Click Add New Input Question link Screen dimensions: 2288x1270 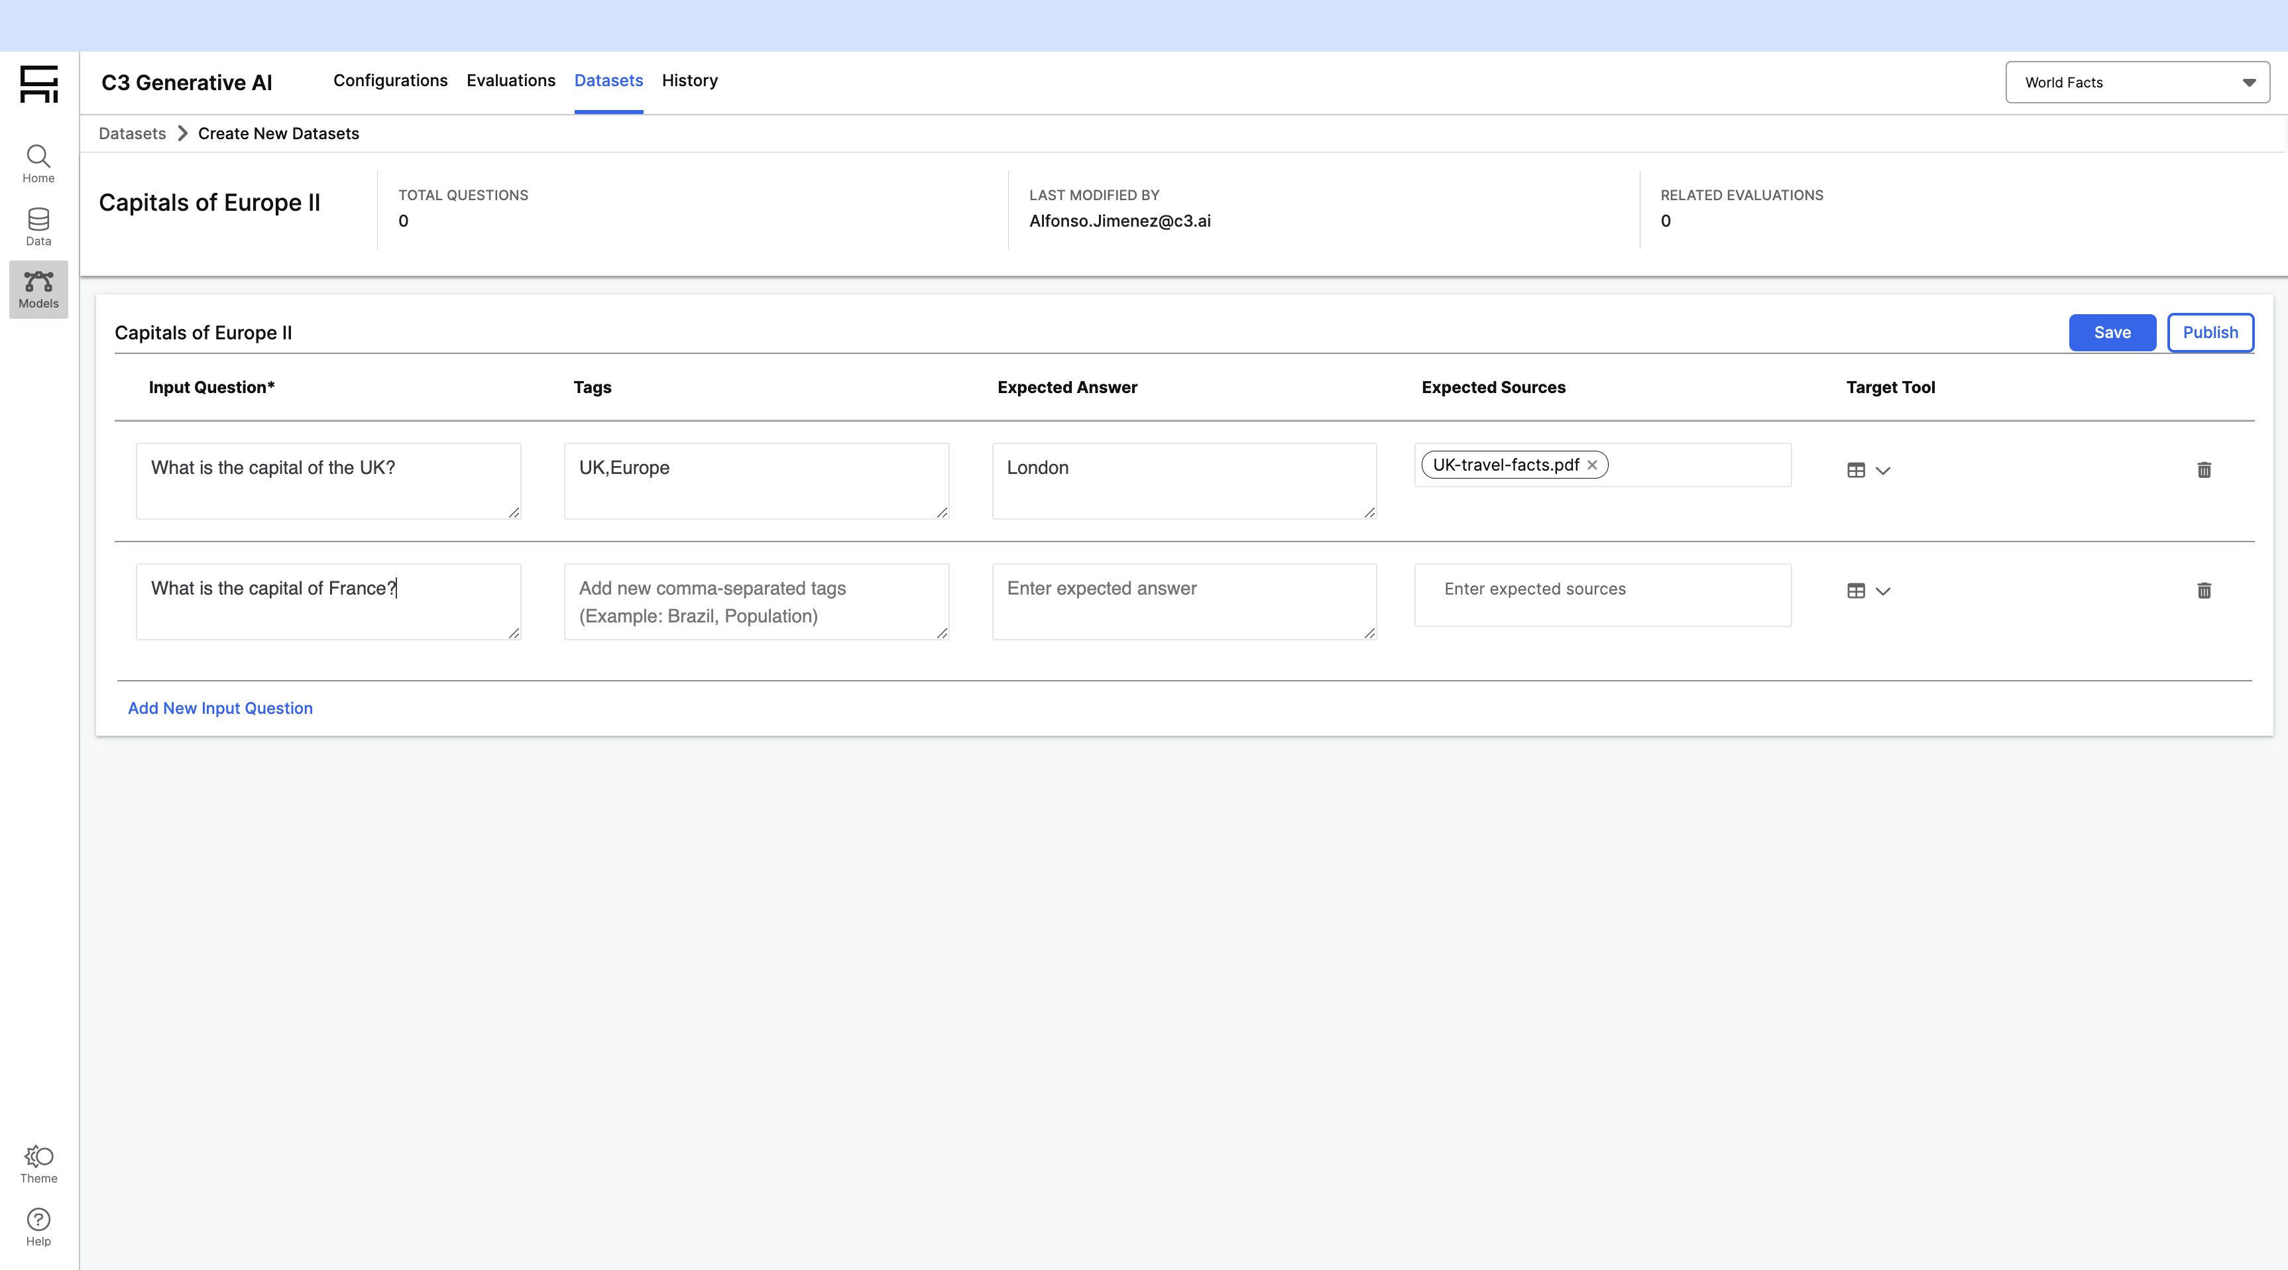pos(220,708)
